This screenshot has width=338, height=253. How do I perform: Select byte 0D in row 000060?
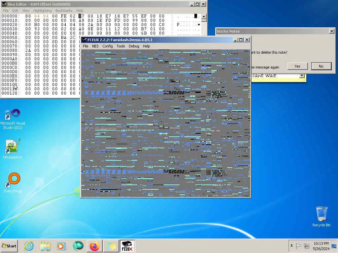point(55,42)
